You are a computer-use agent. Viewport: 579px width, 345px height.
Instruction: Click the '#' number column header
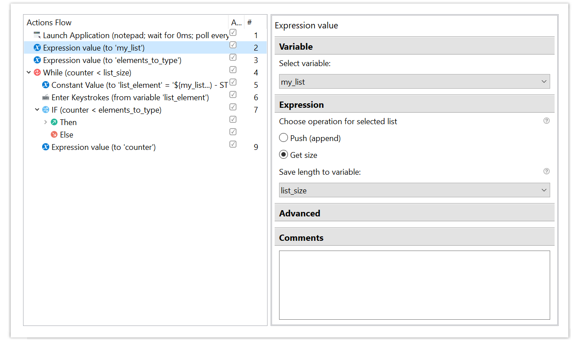click(x=255, y=23)
